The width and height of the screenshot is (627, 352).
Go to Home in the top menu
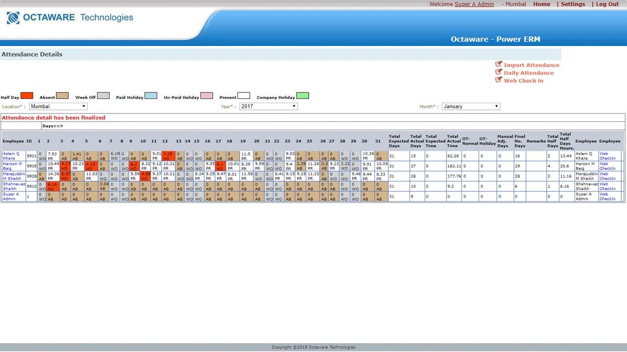point(542,4)
